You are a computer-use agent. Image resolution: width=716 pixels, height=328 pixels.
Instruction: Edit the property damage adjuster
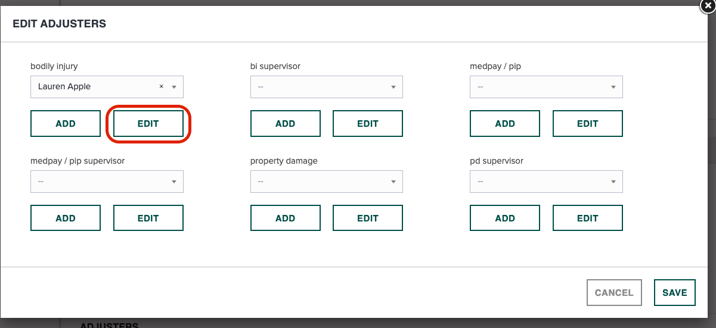tap(368, 218)
